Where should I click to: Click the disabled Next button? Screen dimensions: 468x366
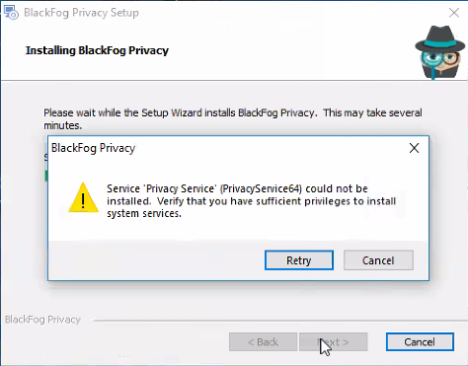coord(333,342)
